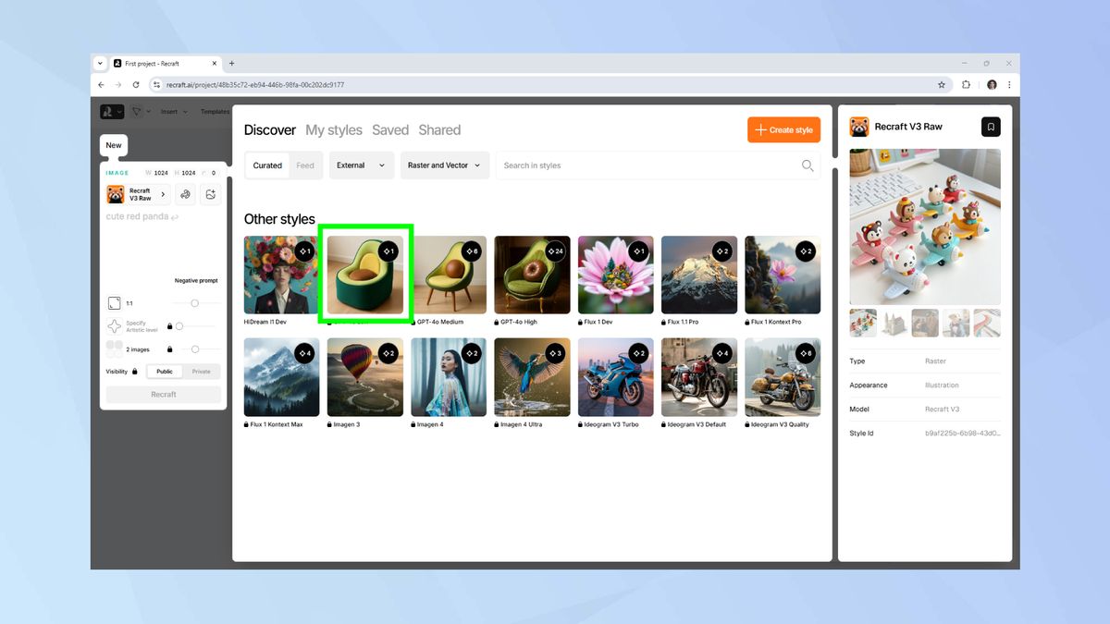Image resolution: width=1110 pixels, height=624 pixels.
Task: Click the Create style button
Action: (783, 129)
